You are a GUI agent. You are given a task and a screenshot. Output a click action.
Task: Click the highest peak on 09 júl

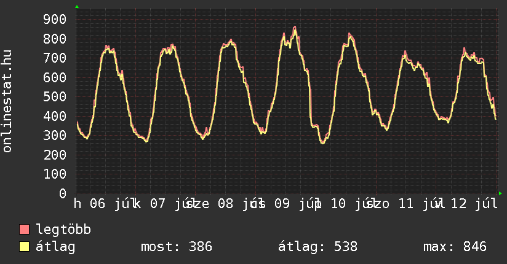pos(295,27)
